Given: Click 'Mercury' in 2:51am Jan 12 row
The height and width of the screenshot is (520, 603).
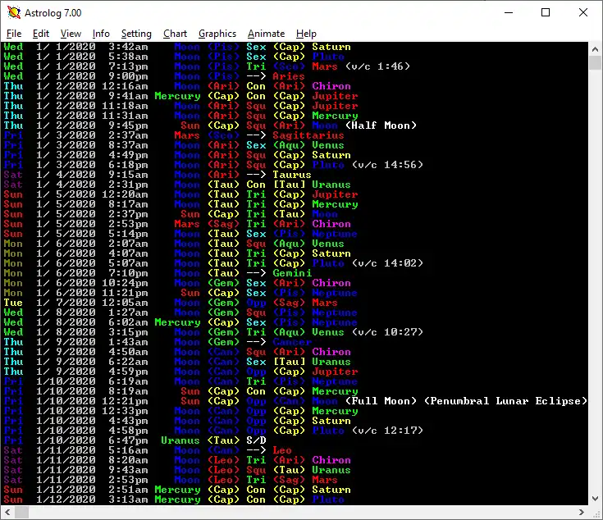Looking at the screenshot, I should click(x=177, y=490).
